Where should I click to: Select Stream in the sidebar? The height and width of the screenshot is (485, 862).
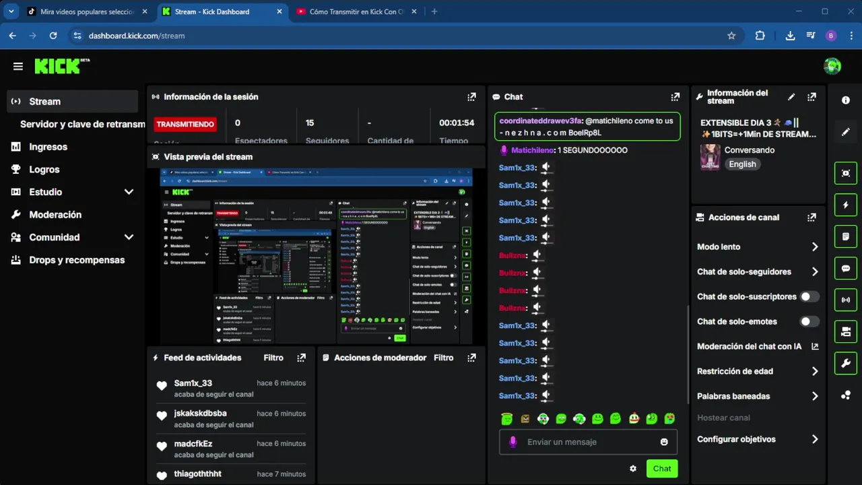pyautogui.click(x=73, y=102)
